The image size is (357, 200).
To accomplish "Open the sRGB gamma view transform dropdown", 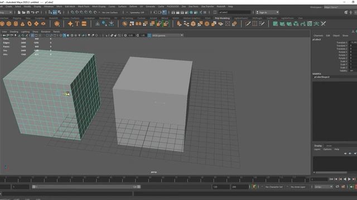I will [167, 36].
